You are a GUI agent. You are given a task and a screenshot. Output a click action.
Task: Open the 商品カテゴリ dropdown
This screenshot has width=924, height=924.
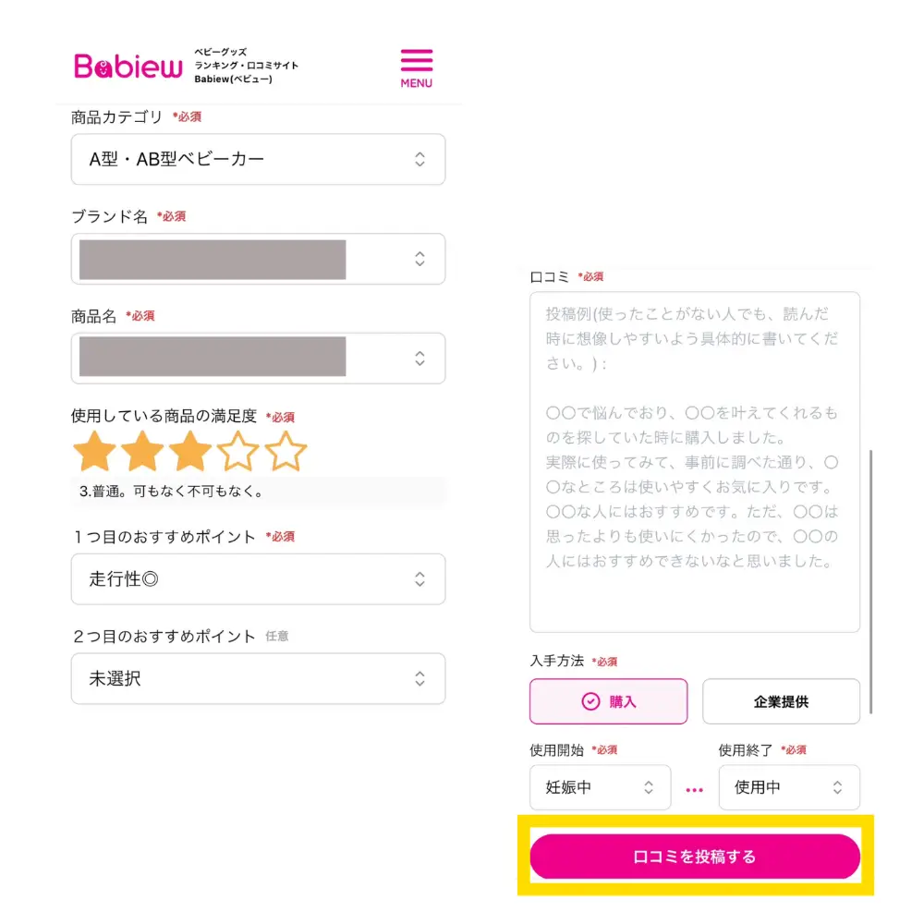pyautogui.click(x=258, y=159)
